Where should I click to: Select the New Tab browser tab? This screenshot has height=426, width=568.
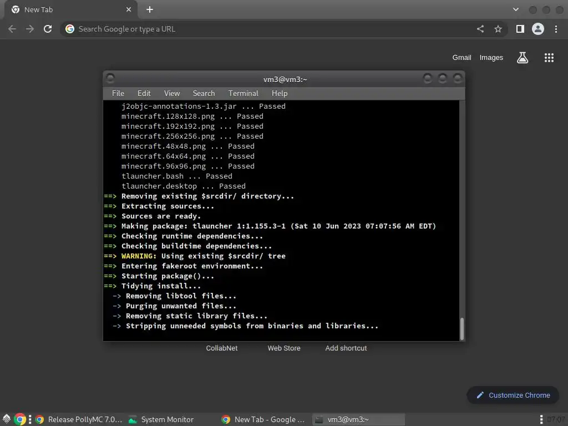[x=70, y=10]
